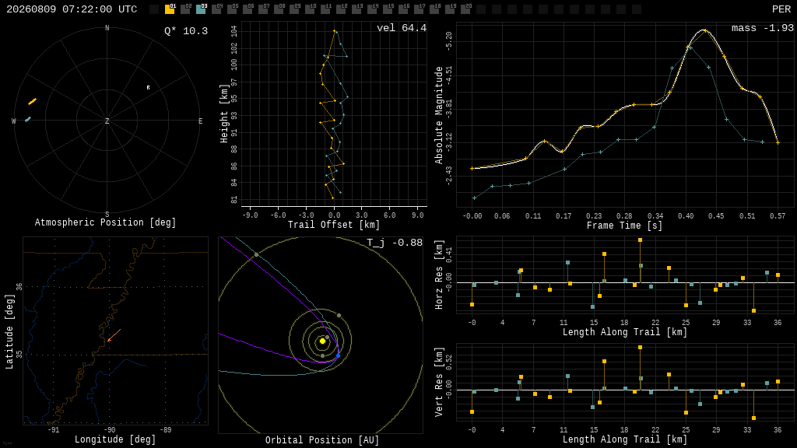Image resolution: width=797 pixels, height=448 pixels.
Task: Click the mass -1.93 readout
Action: pyautogui.click(x=763, y=28)
